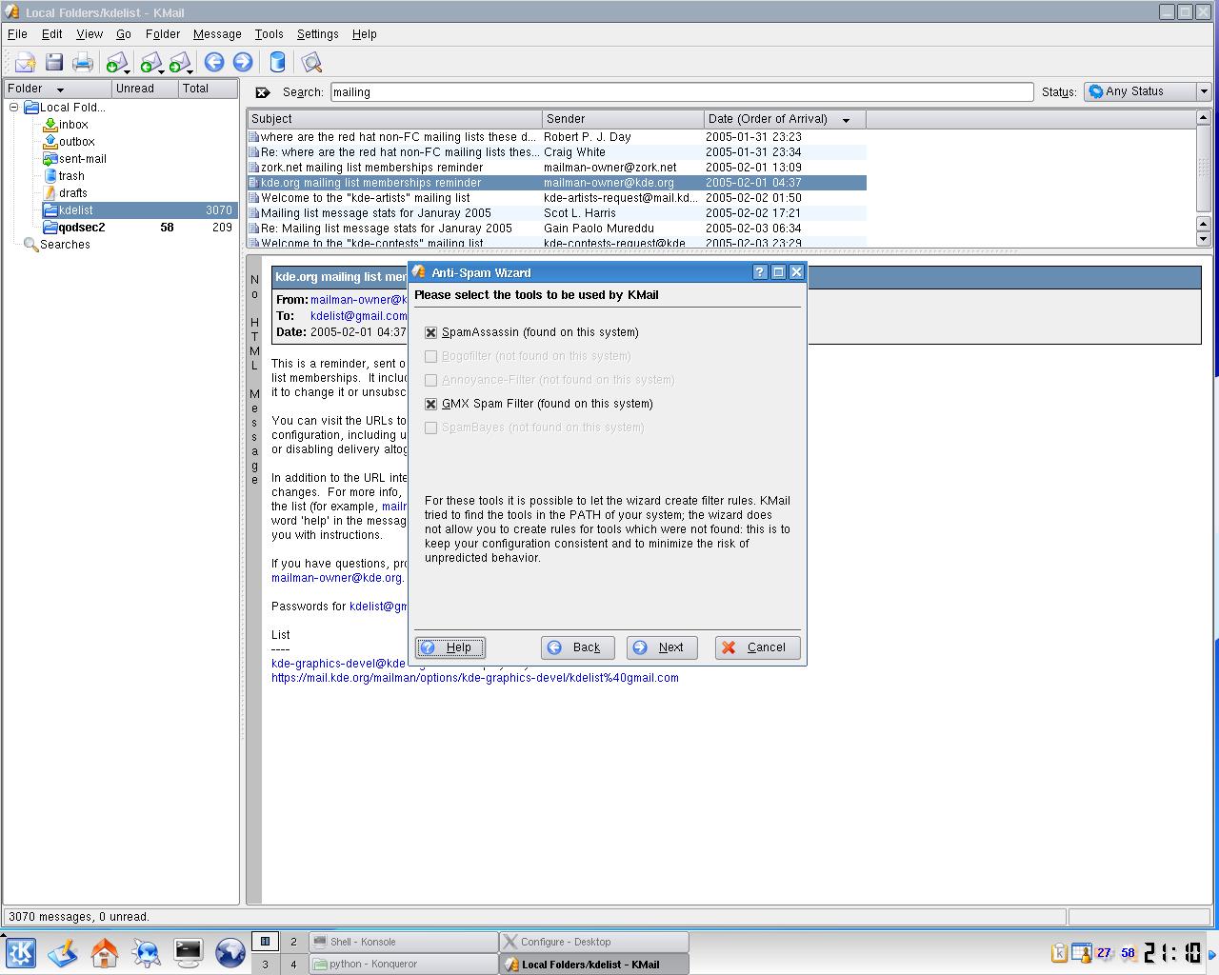Click the Folder column header arrow
Screen dimensions: 1219x975
pyautogui.click(x=60, y=90)
